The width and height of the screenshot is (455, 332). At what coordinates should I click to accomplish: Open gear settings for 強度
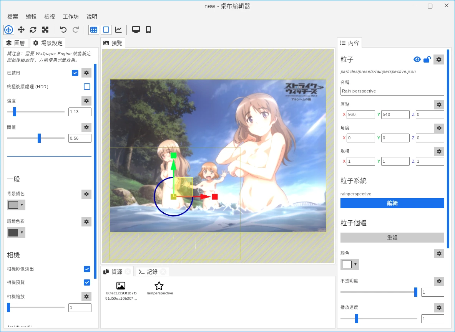pos(86,101)
